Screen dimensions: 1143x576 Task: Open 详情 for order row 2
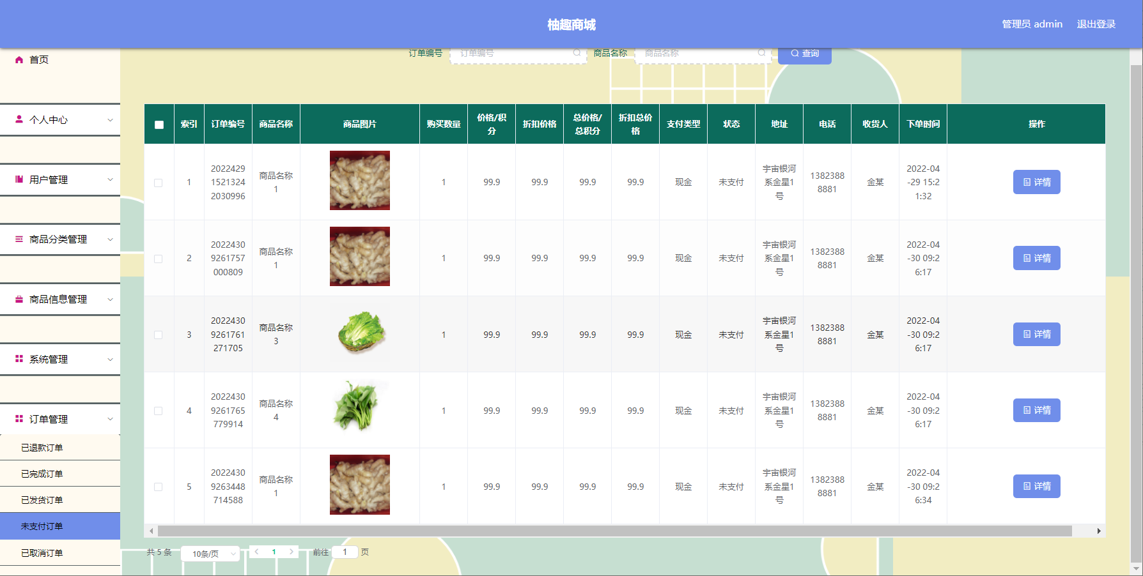point(1036,258)
